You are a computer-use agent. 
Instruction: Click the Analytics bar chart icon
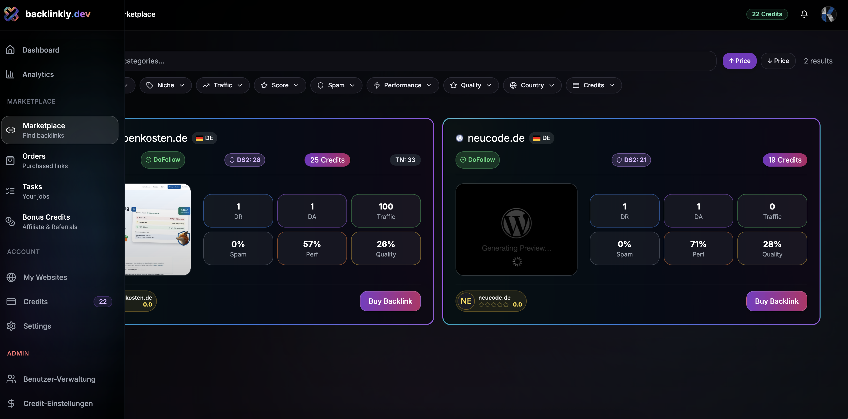coord(10,74)
